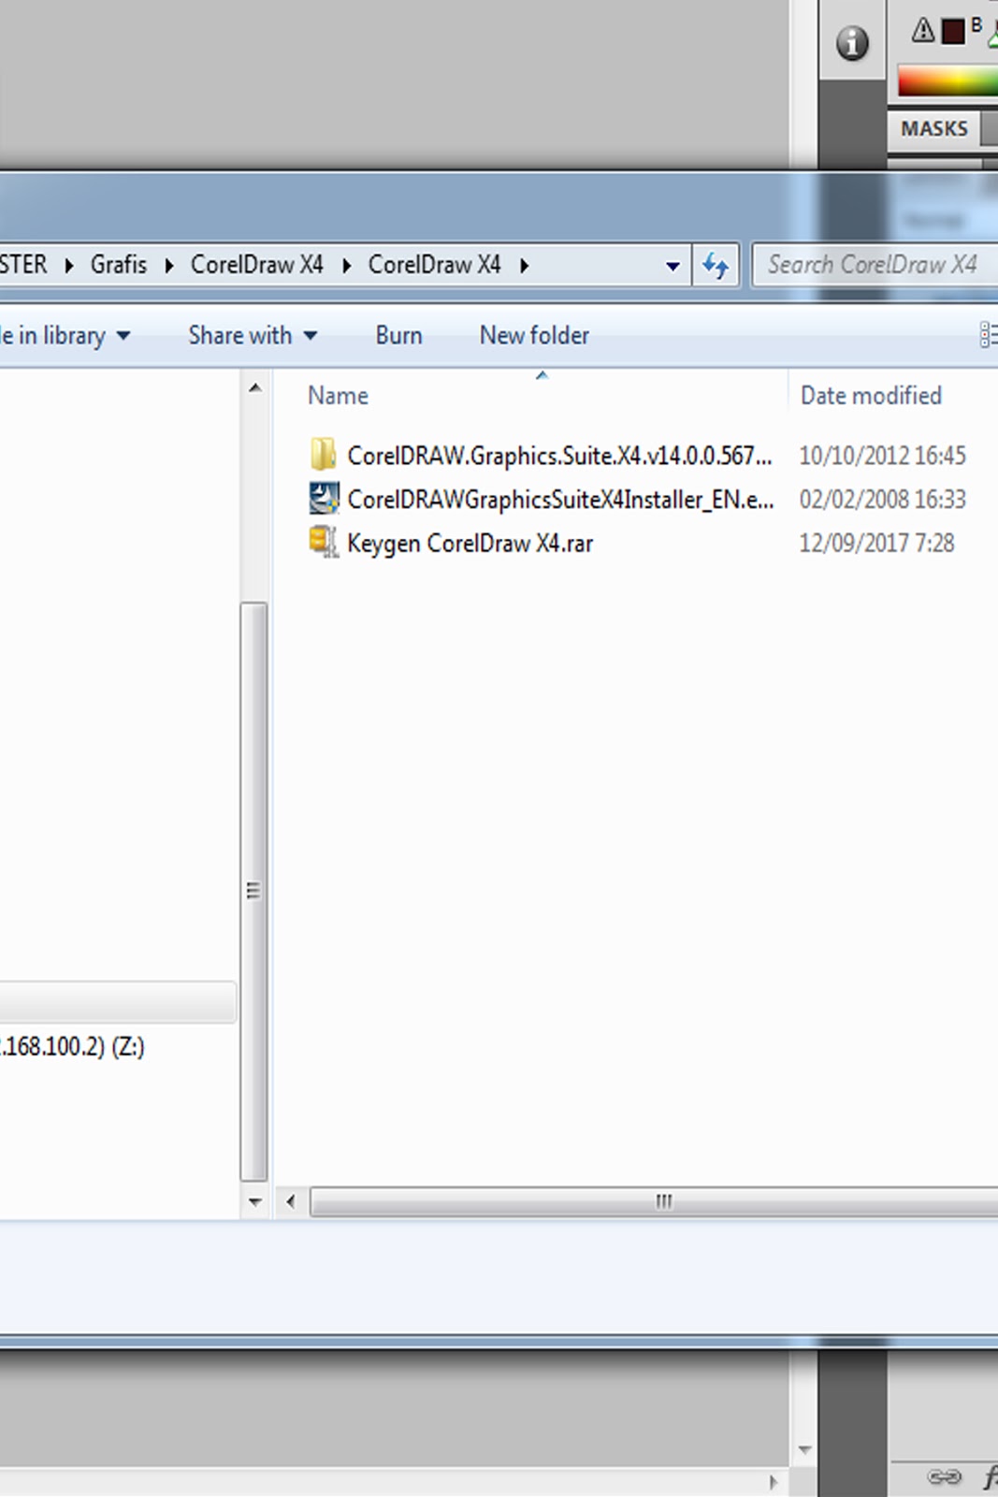The width and height of the screenshot is (998, 1497).
Task: Open the info panel icon in Photoshop
Action: click(x=852, y=43)
